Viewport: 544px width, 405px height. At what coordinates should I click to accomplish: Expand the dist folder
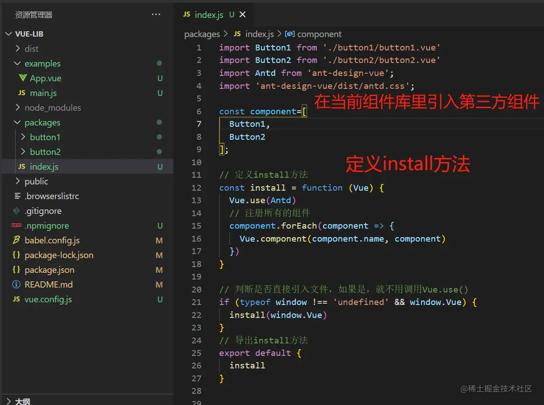click(x=17, y=49)
